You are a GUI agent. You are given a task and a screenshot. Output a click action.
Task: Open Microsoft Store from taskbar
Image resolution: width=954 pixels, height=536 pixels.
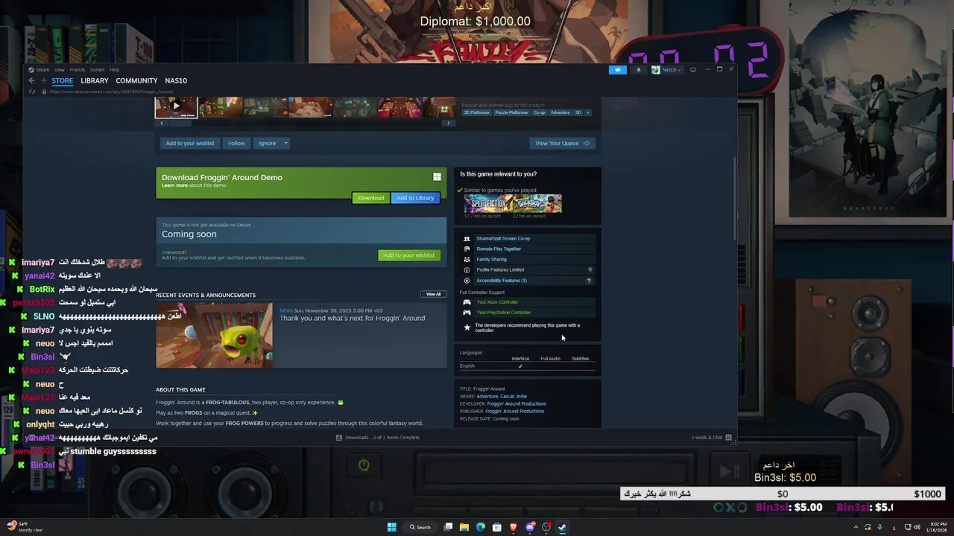(497, 527)
